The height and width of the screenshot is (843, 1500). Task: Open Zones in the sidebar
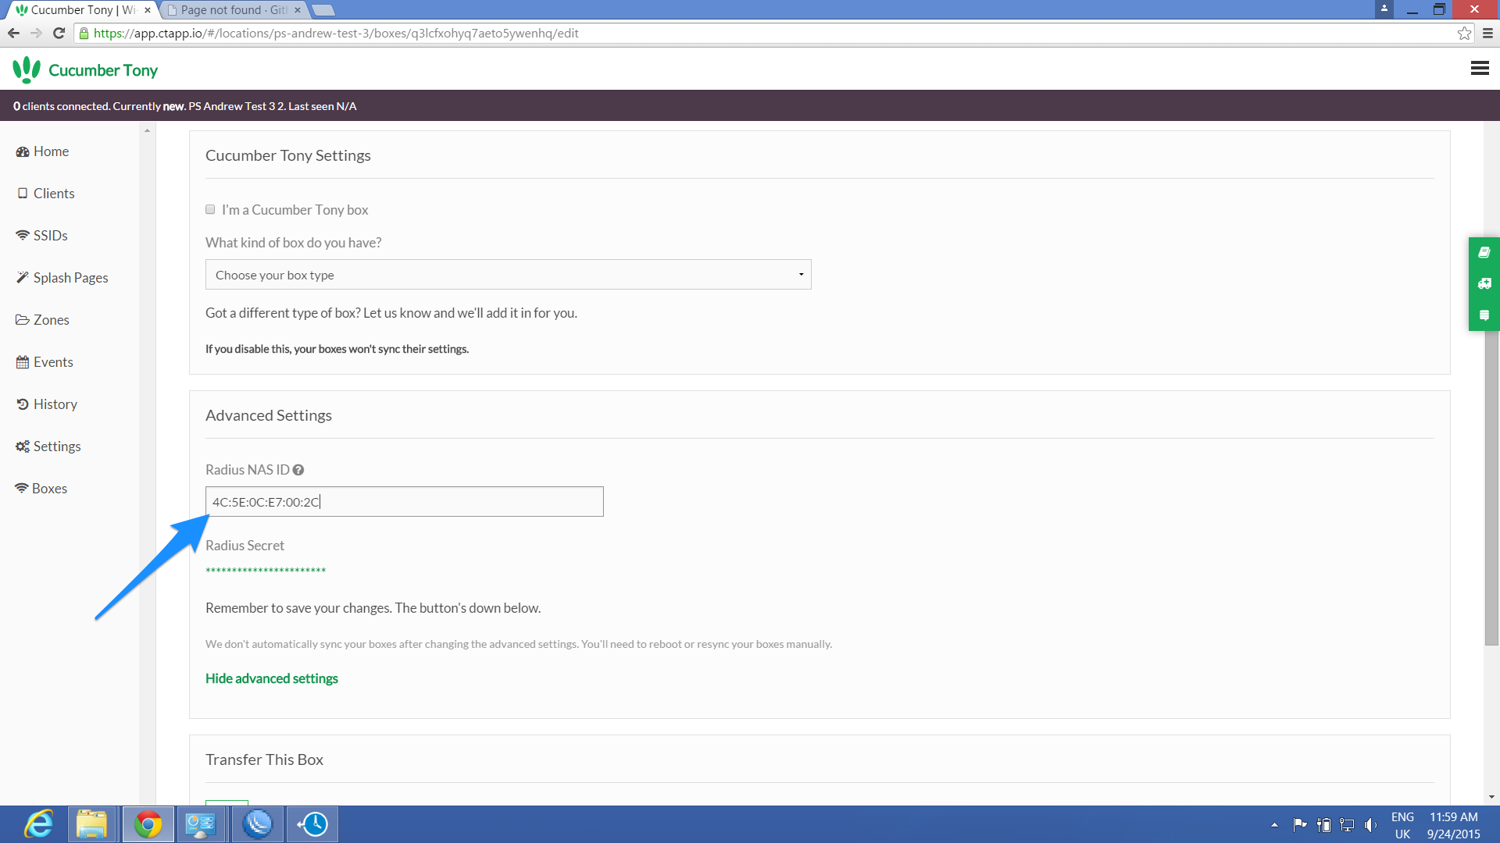42,320
